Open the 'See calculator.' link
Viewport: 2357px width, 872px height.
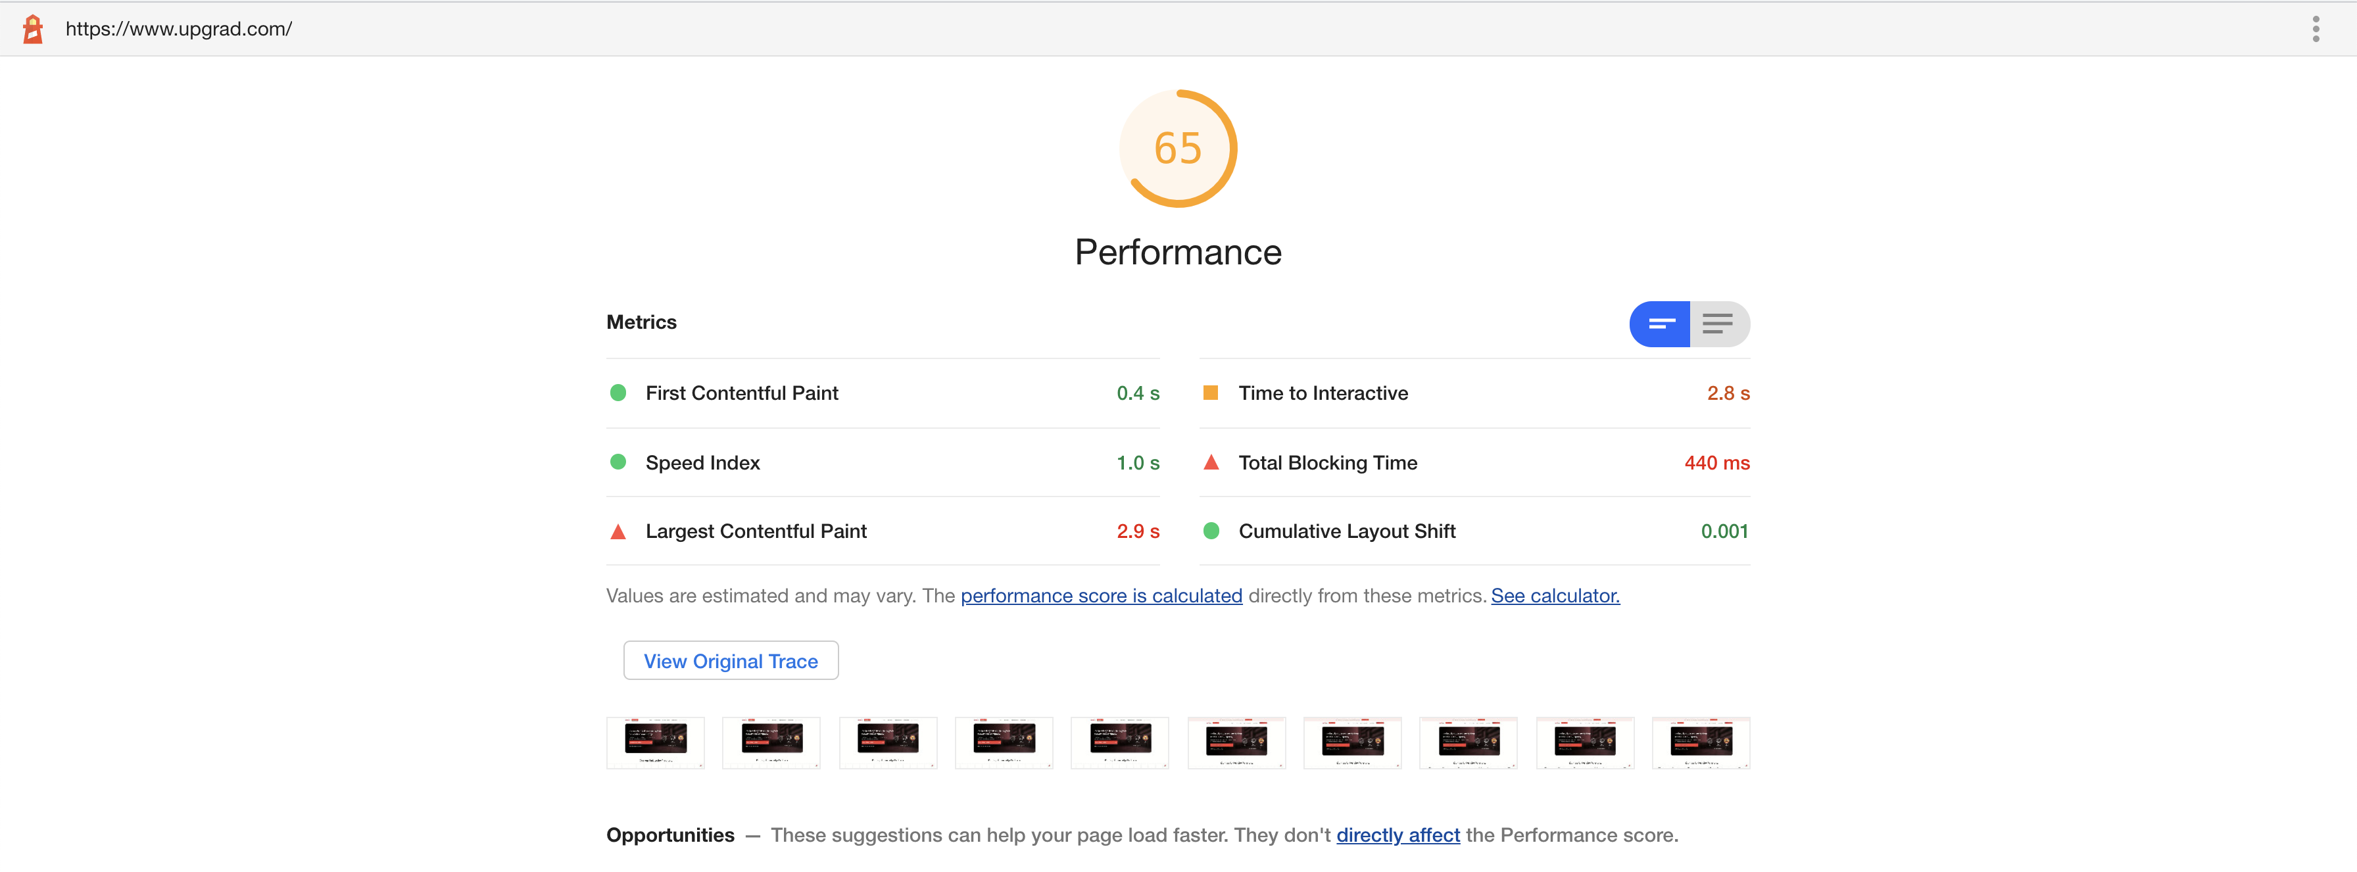[1555, 596]
